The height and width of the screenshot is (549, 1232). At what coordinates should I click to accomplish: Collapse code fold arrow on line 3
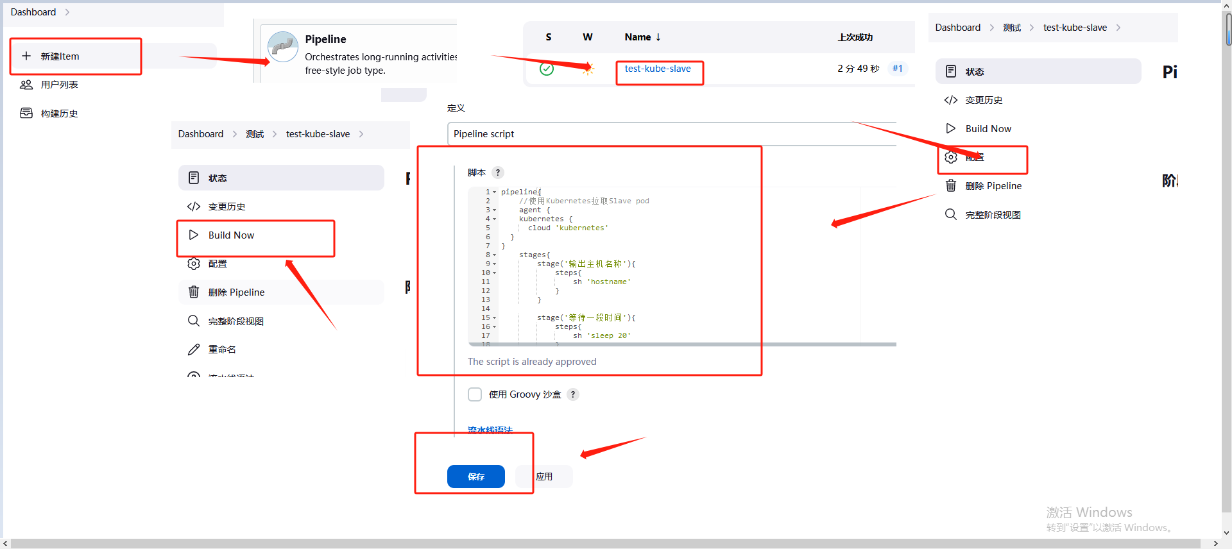495,210
